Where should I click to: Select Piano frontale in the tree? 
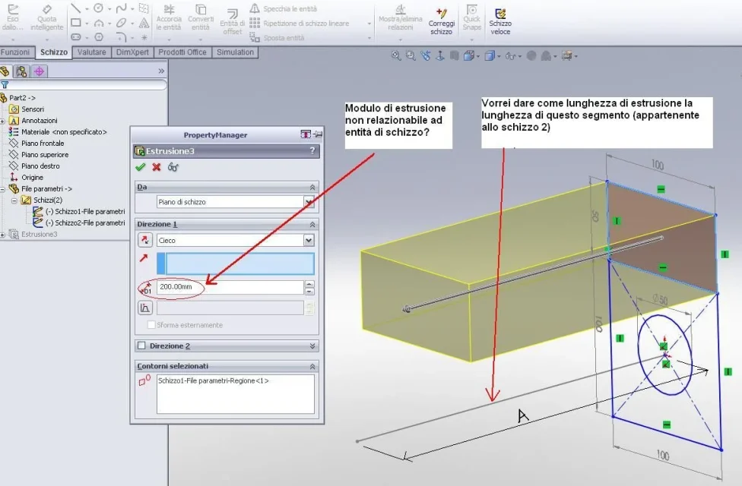(43, 144)
